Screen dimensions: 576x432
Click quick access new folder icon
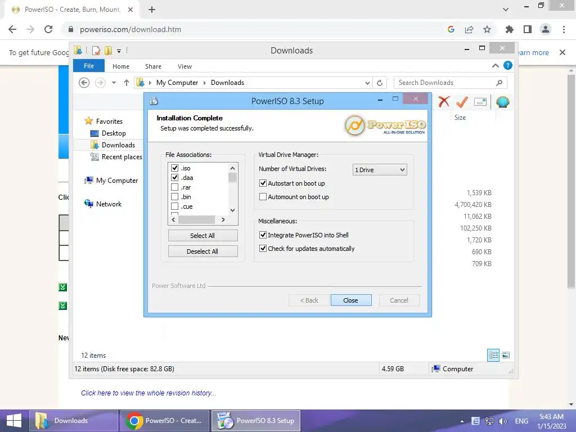pos(108,51)
